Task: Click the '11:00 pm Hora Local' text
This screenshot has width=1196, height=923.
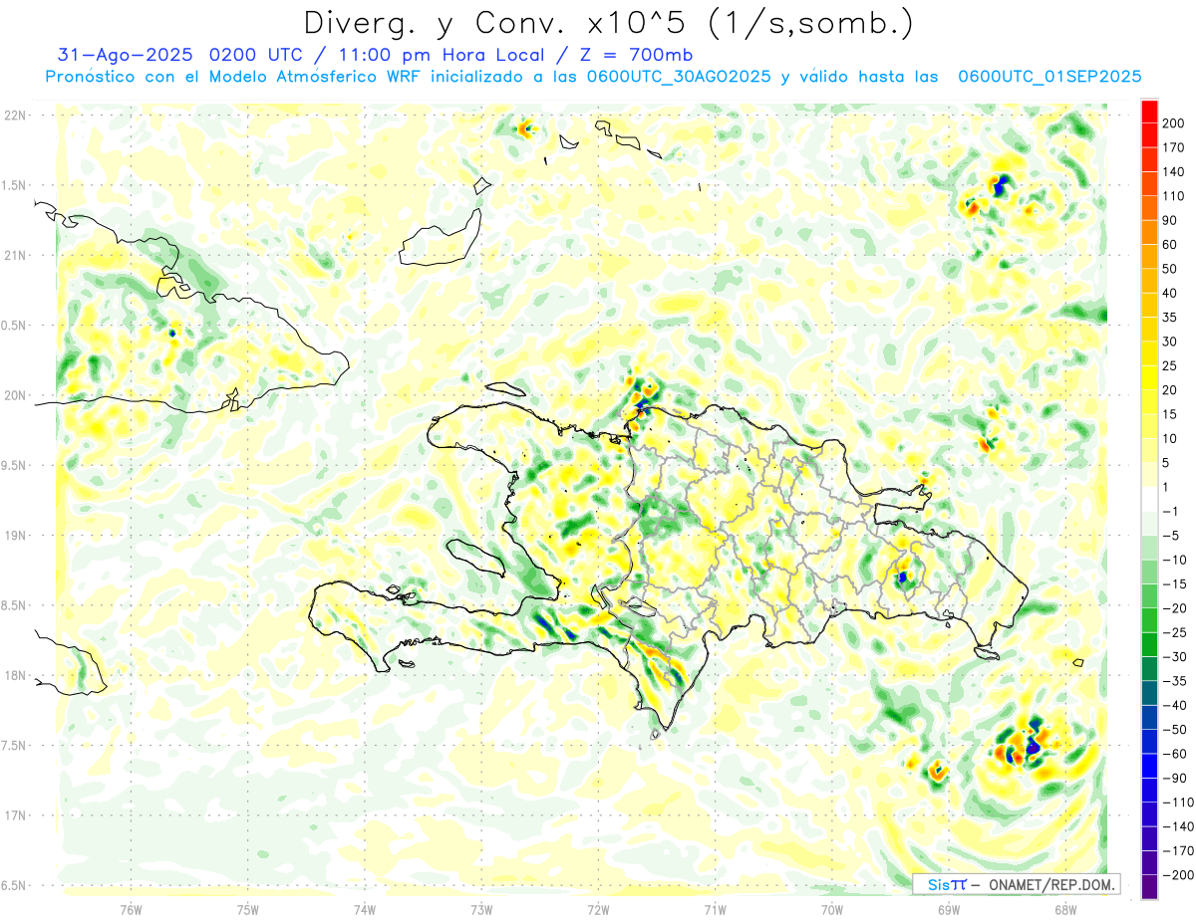Action: pyautogui.click(x=433, y=54)
